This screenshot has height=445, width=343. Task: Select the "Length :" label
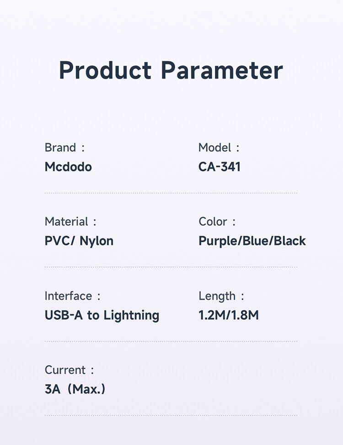pos(221,296)
